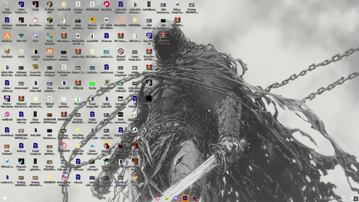
Task: Select the painter 2.zip archive
Action: coord(78,53)
